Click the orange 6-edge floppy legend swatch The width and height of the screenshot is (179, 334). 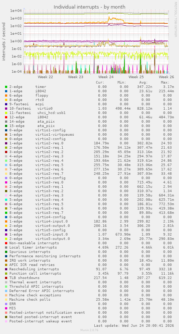pos(6,96)
